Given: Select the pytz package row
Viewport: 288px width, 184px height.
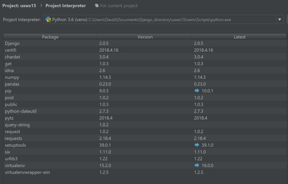Looking at the screenshot, I should coord(145,118).
